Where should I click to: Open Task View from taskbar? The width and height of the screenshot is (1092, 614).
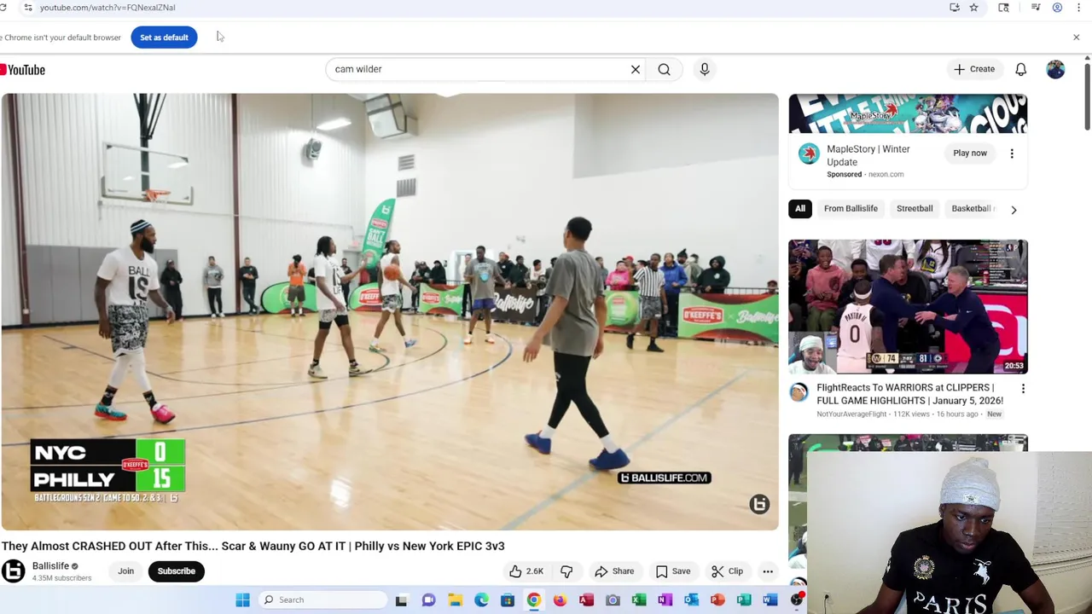point(402,600)
